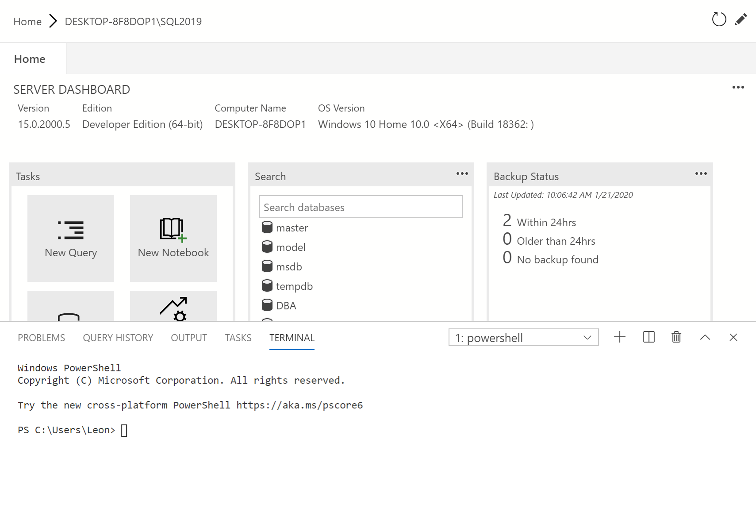
Task: Click the refresh dashboard icon
Action: tap(719, 19)
